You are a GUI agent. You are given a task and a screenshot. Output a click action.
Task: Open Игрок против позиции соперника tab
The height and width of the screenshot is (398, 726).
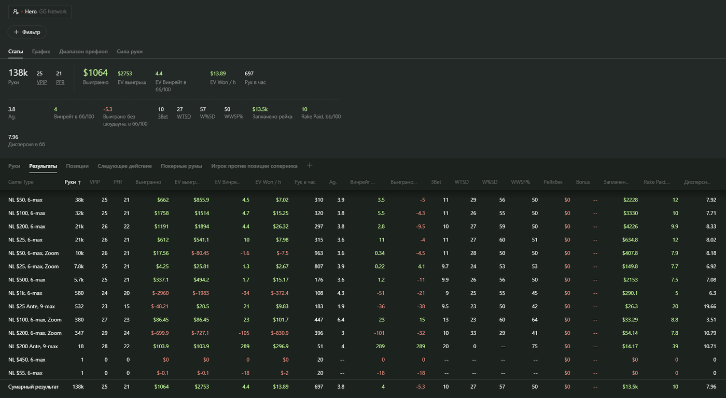tap(254, 166)
